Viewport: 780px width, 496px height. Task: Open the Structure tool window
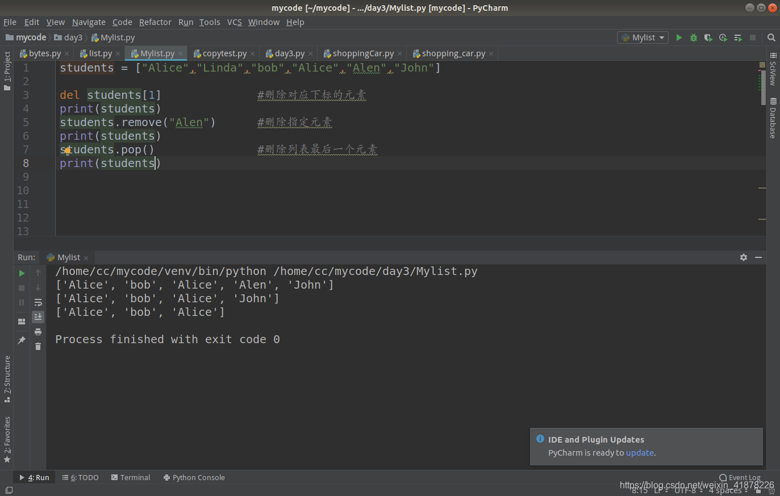pyautogui.click(x=7, y=379)
